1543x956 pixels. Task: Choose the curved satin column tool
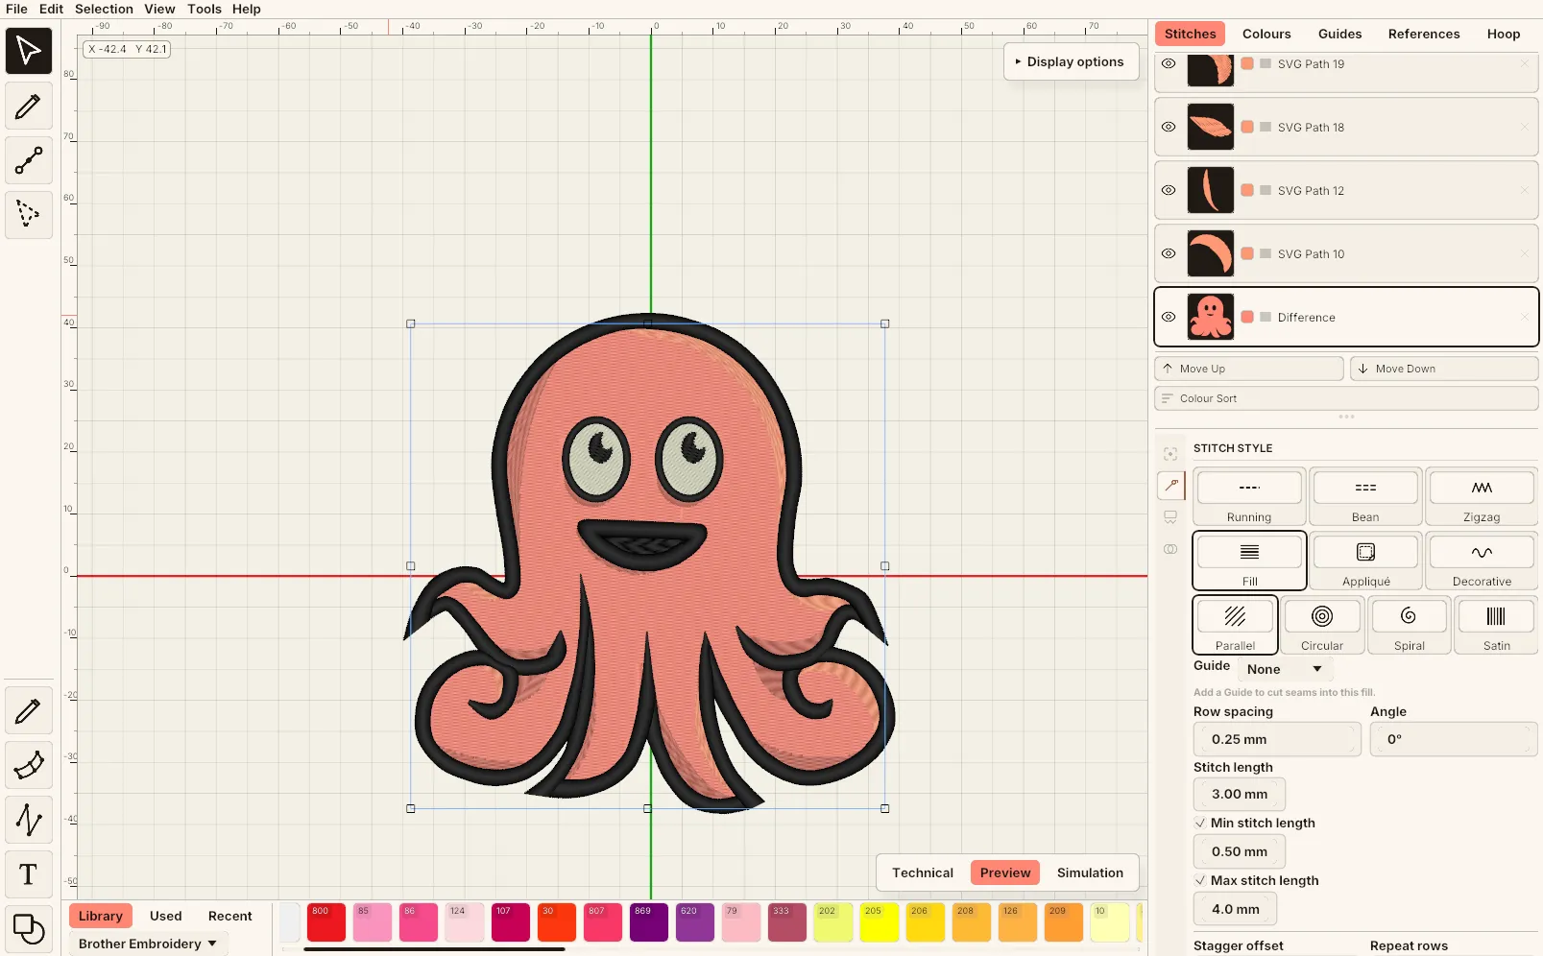(29, 766)
